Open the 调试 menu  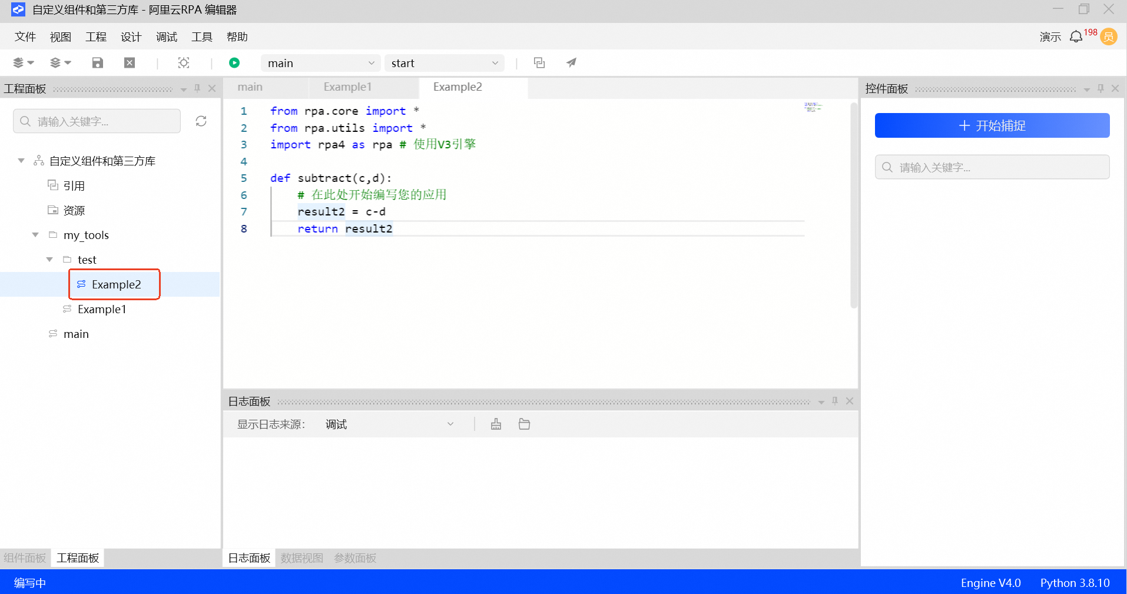(166, 37)
